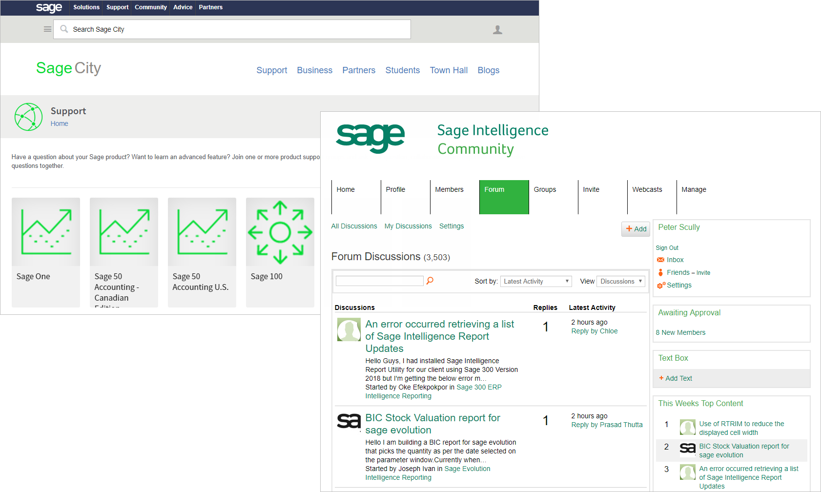The width and height of the screenshot is (821, 492).
Task: Open Inbox envelope icon
Action: [x=660, y=260]
